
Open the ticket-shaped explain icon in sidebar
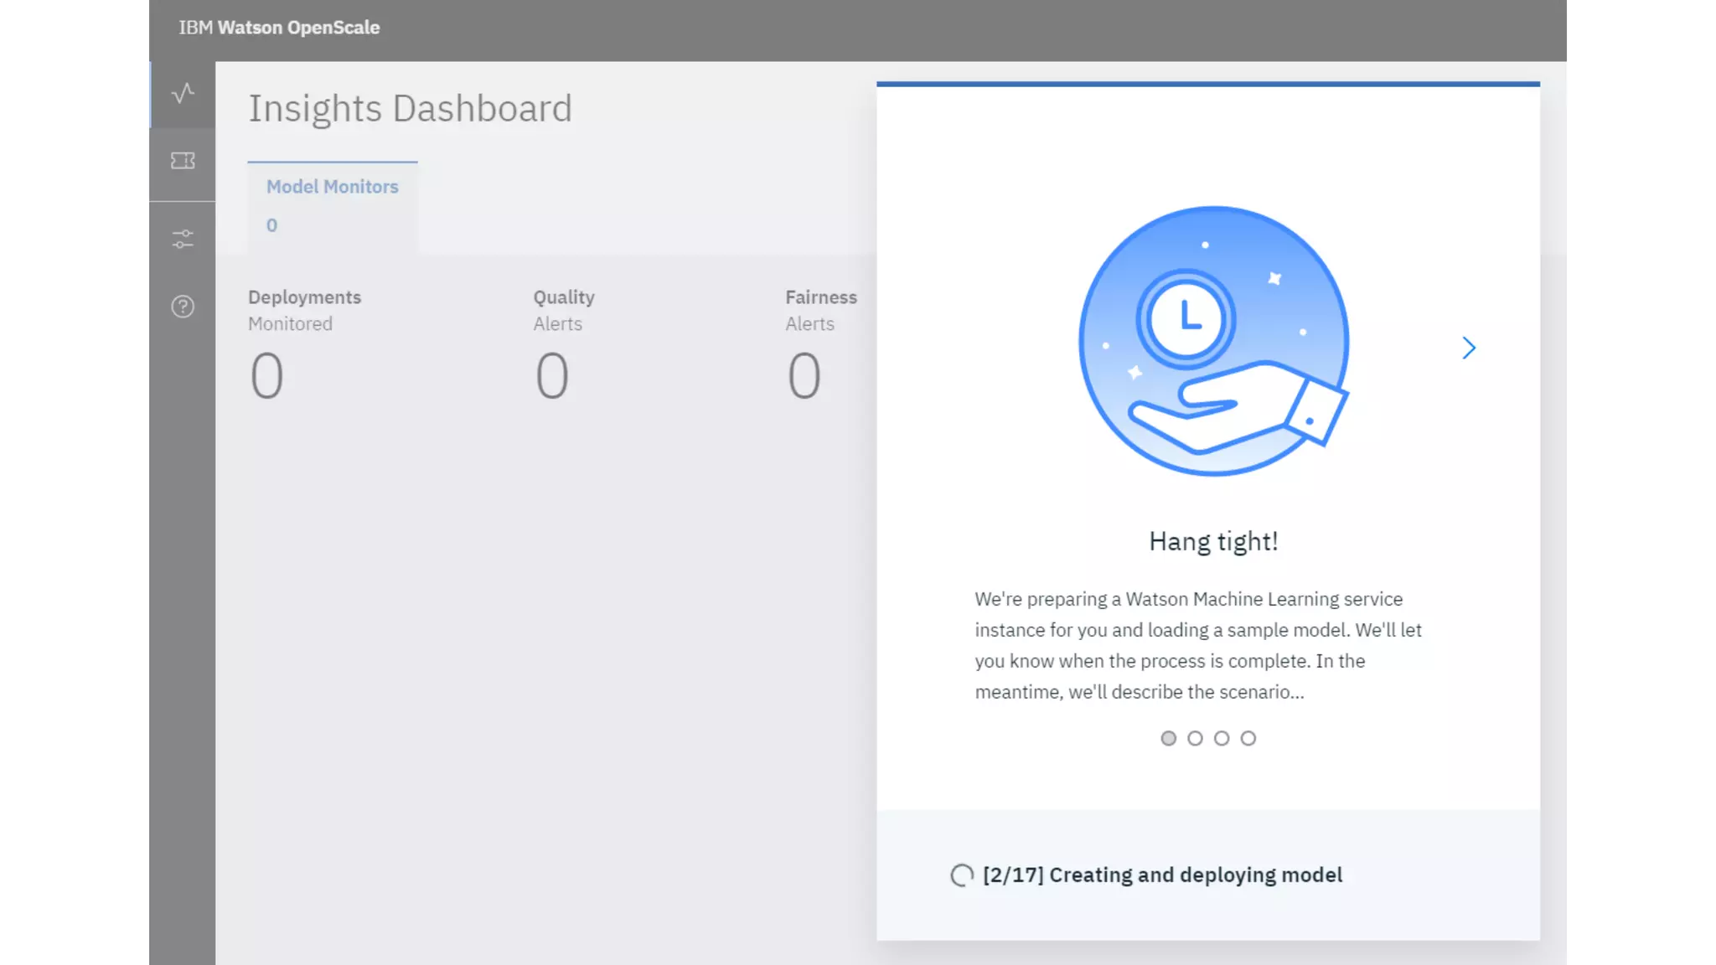[183, 161]
